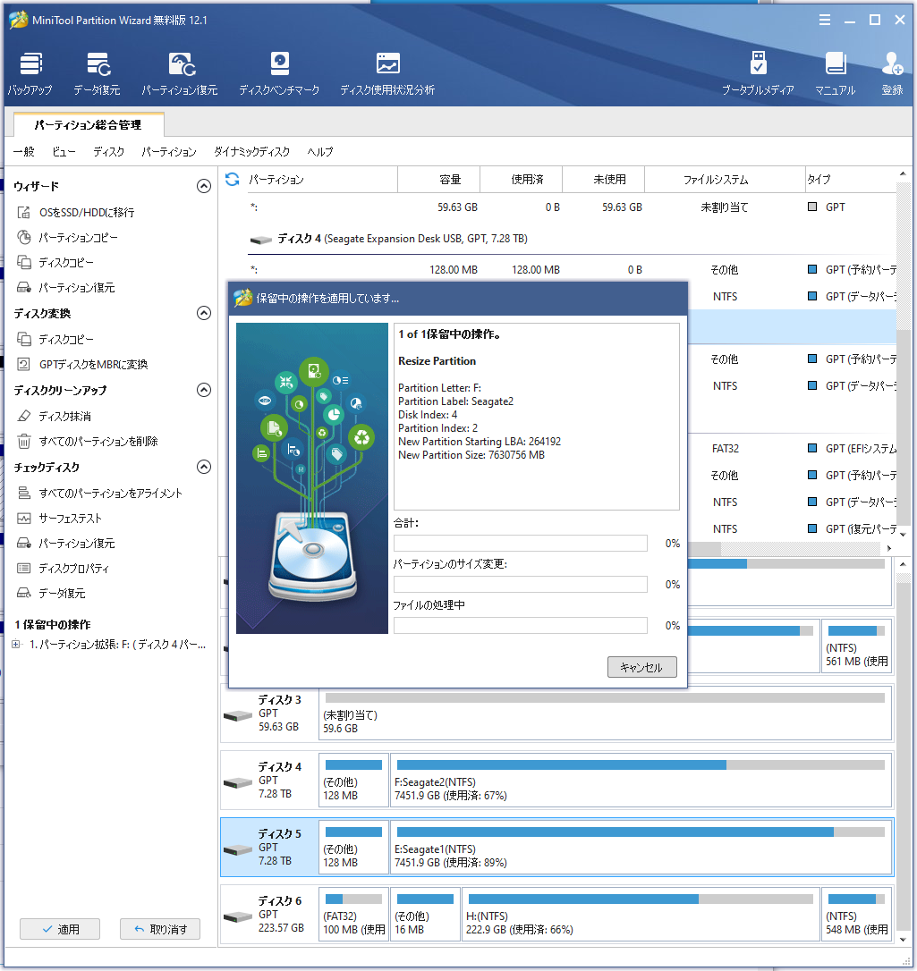Choose パーティション復元 under ウィザード
This screenshot has height=971, width=917.
coord(65,287)
